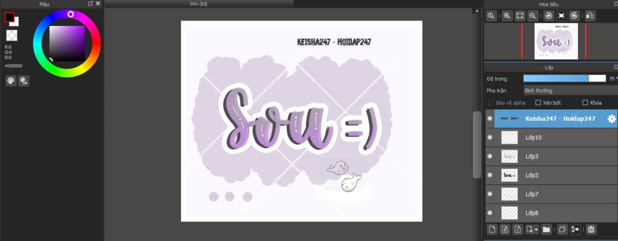Click the Màu panel title
618x241 pixels.
[45, 4]
